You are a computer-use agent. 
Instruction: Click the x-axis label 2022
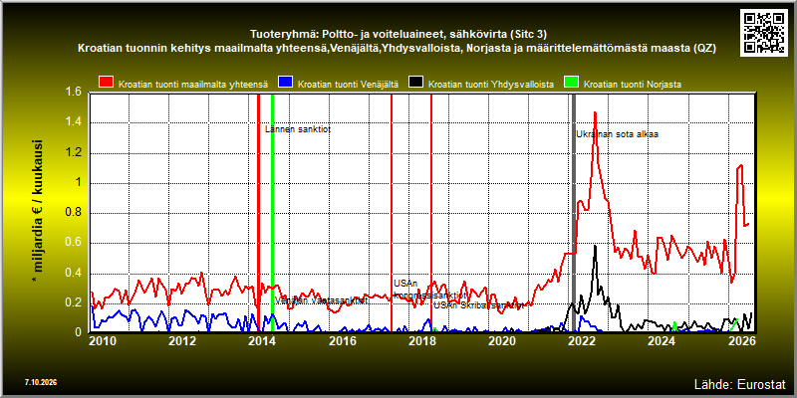pos(581,340)
